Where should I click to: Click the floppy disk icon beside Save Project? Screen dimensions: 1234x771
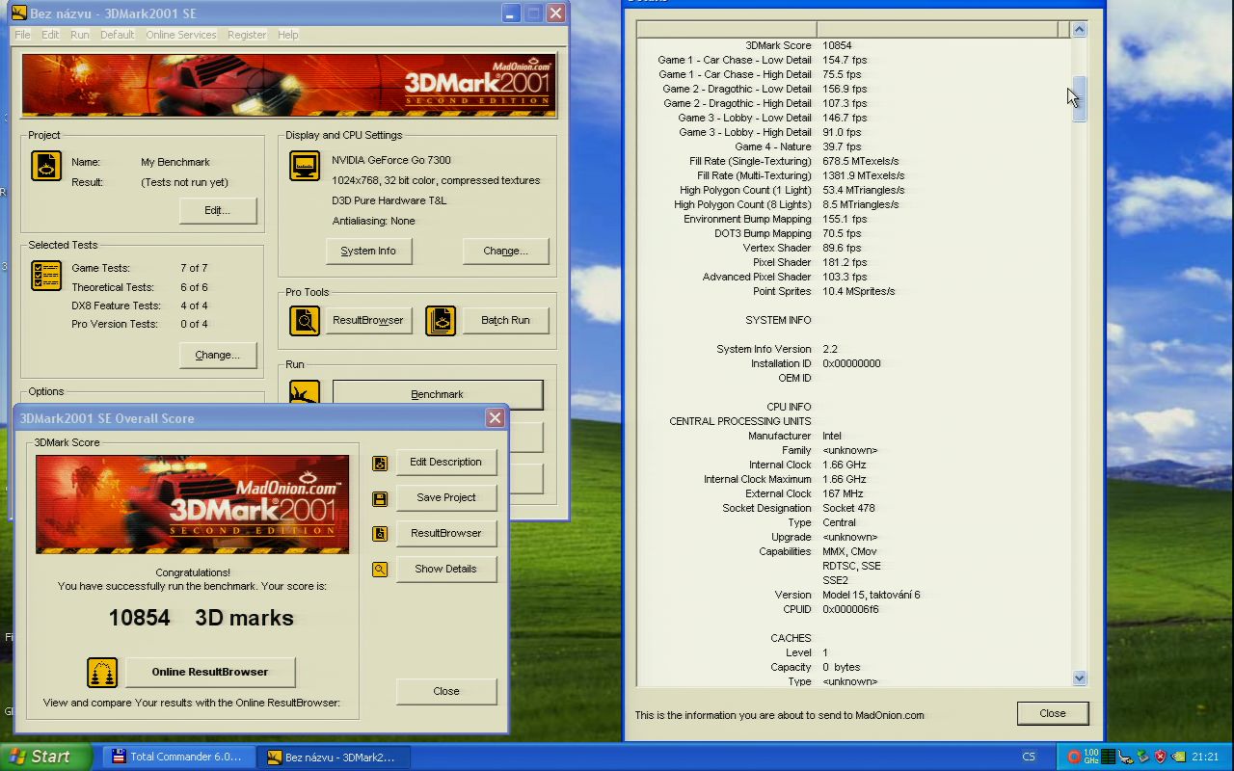[x=380, y=498]
